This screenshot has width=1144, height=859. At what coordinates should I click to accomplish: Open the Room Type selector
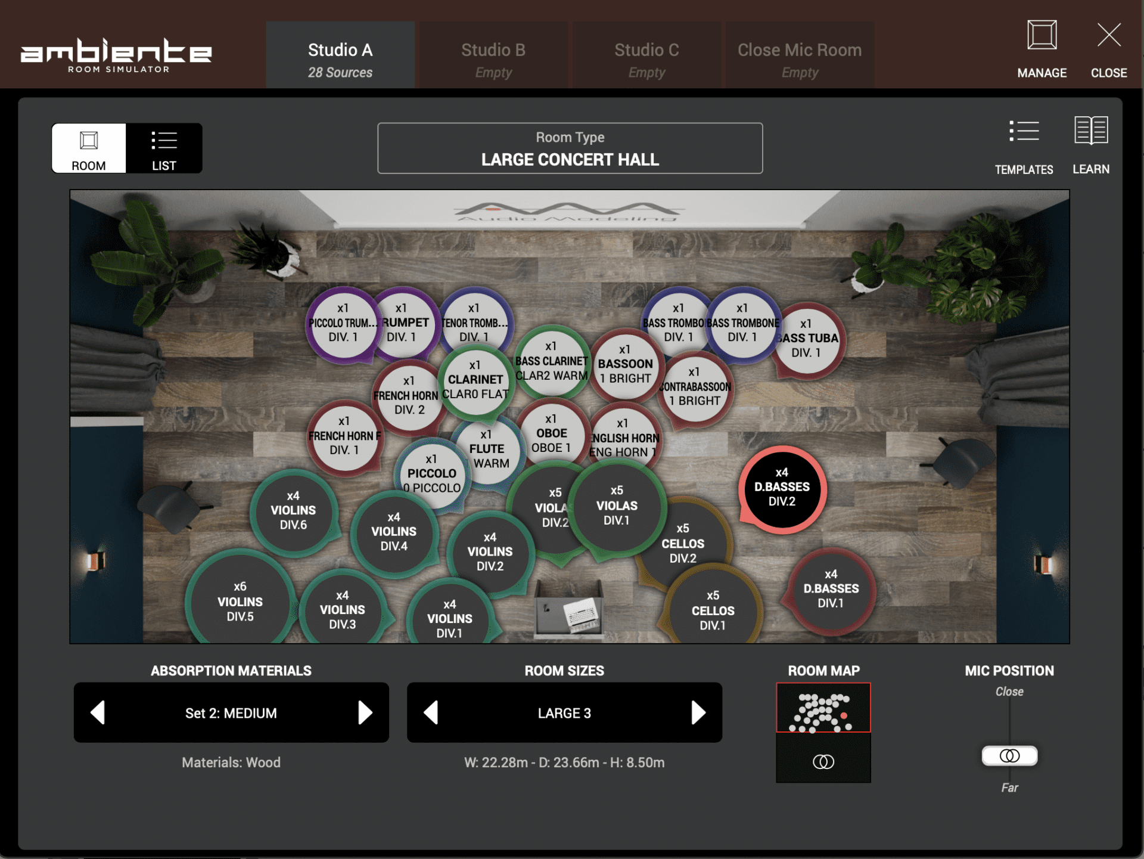[570, 148]
